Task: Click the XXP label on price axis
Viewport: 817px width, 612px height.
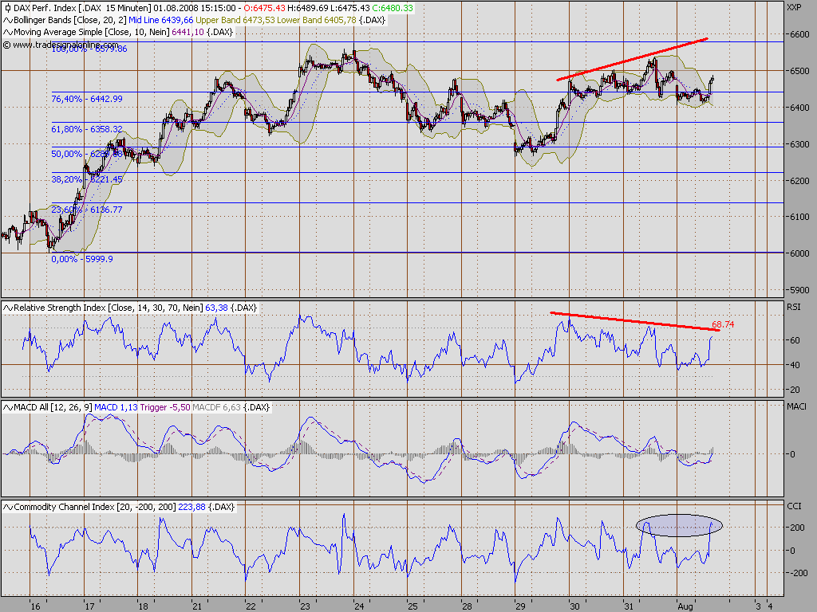Action: [794, 7]
